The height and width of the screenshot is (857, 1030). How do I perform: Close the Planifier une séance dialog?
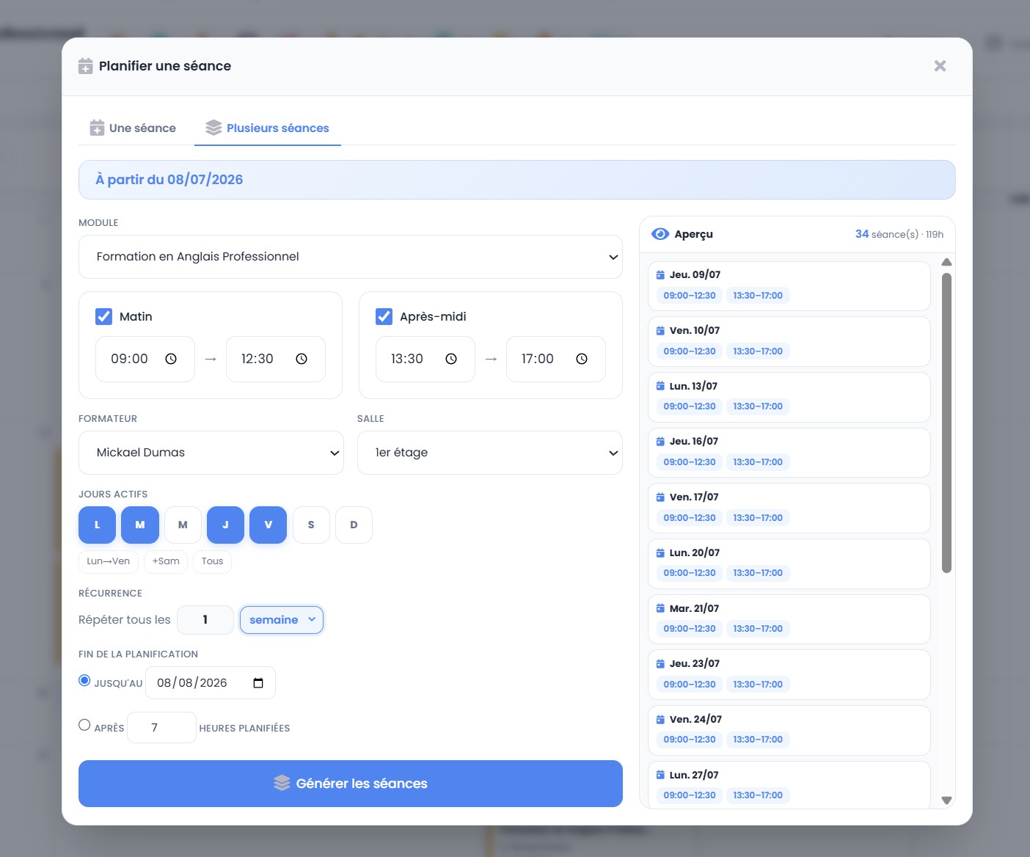(x=940, y=66)
